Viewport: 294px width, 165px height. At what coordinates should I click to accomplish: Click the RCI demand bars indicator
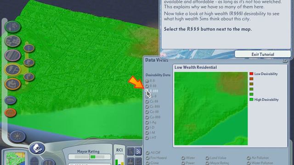tap(119, 159)
